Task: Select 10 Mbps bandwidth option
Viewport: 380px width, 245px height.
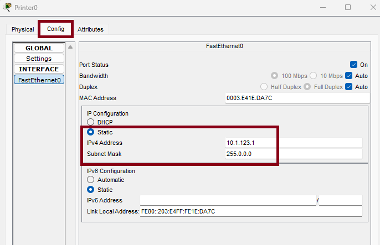Action: (314, 76)
